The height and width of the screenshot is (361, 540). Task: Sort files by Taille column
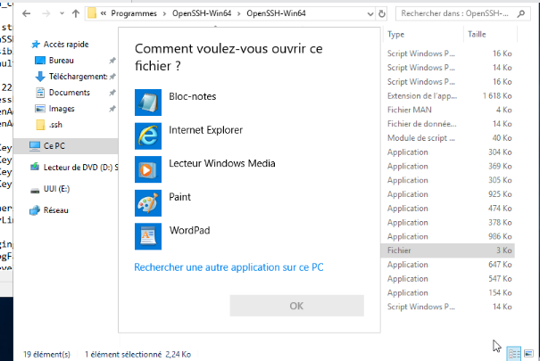tap(477, 34)
